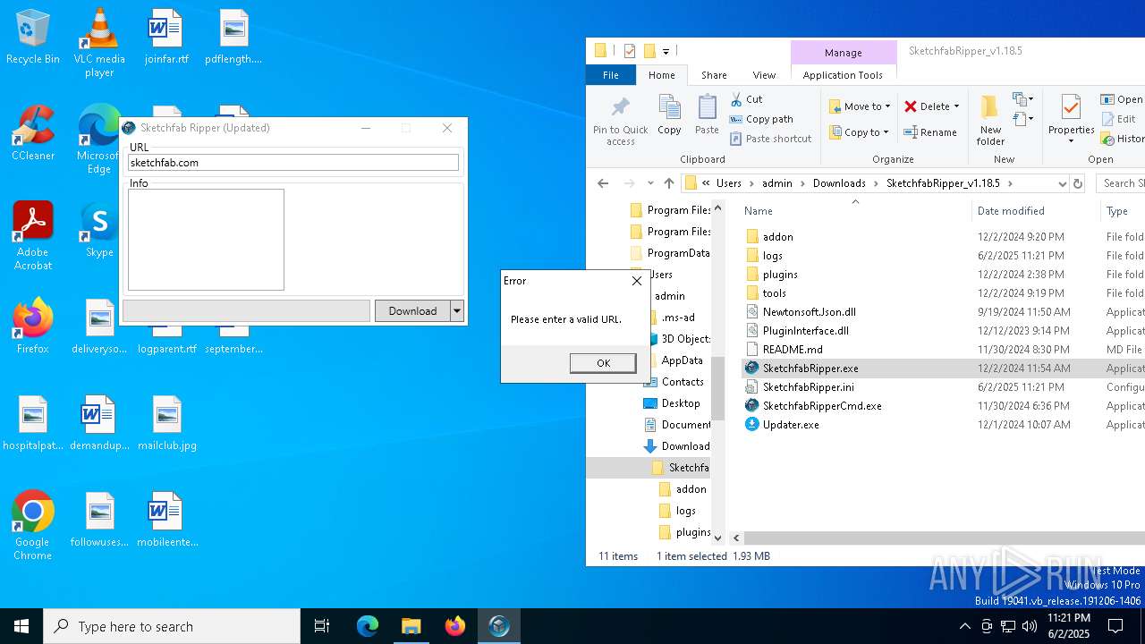This screenshot has width=1145, height=644.
Task: Select Firefox desktop icon
Action: pyautogui.click(x=33, y=326)
